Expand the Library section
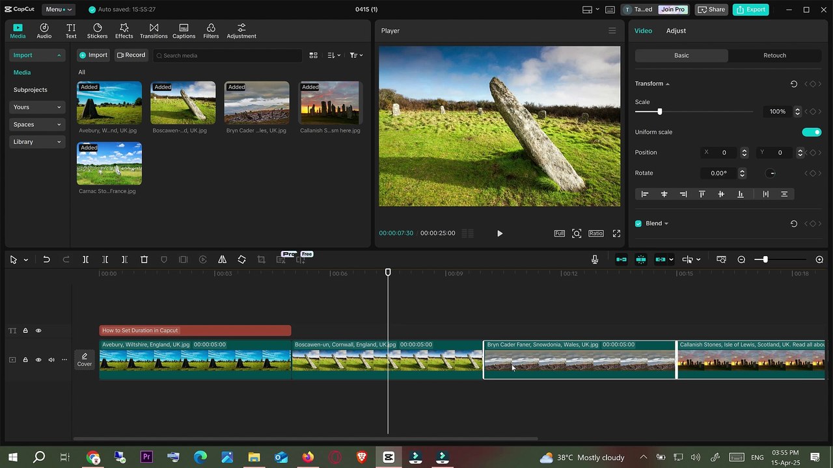The image size is (833, 468). 37,142
